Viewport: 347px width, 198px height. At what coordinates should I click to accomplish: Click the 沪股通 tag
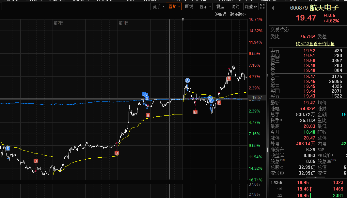[221, 15]
